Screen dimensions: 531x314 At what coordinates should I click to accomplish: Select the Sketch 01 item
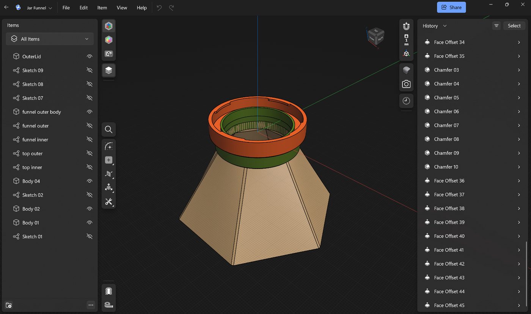pos(32,236)
